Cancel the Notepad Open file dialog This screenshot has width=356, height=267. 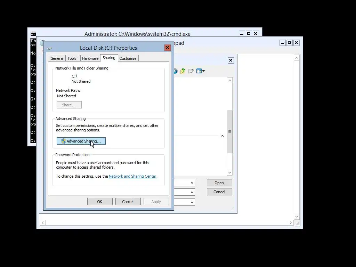click(x=219, y=192)
